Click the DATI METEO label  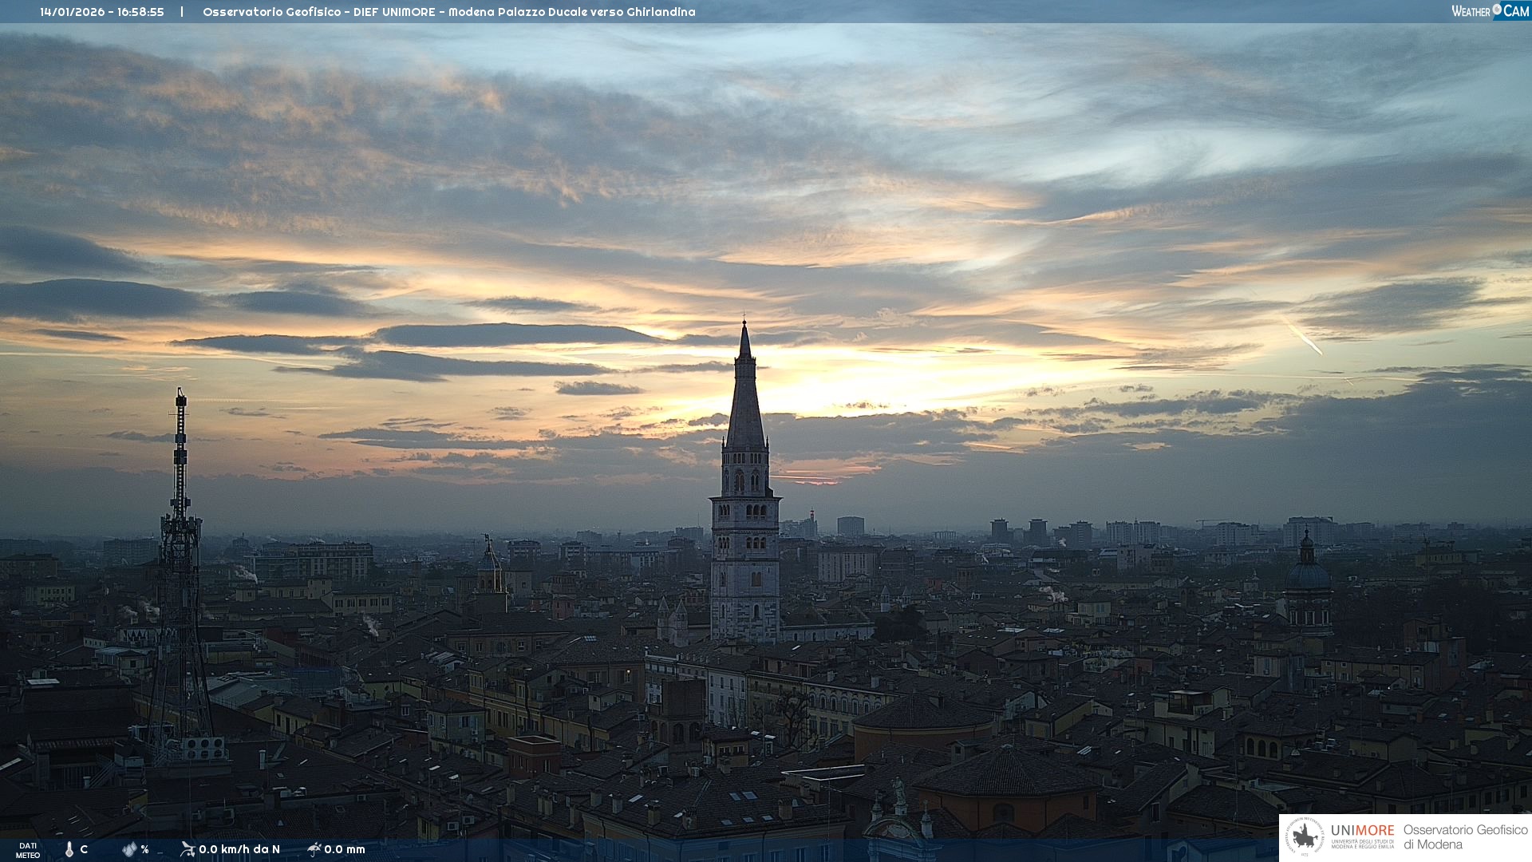point(28,850)
